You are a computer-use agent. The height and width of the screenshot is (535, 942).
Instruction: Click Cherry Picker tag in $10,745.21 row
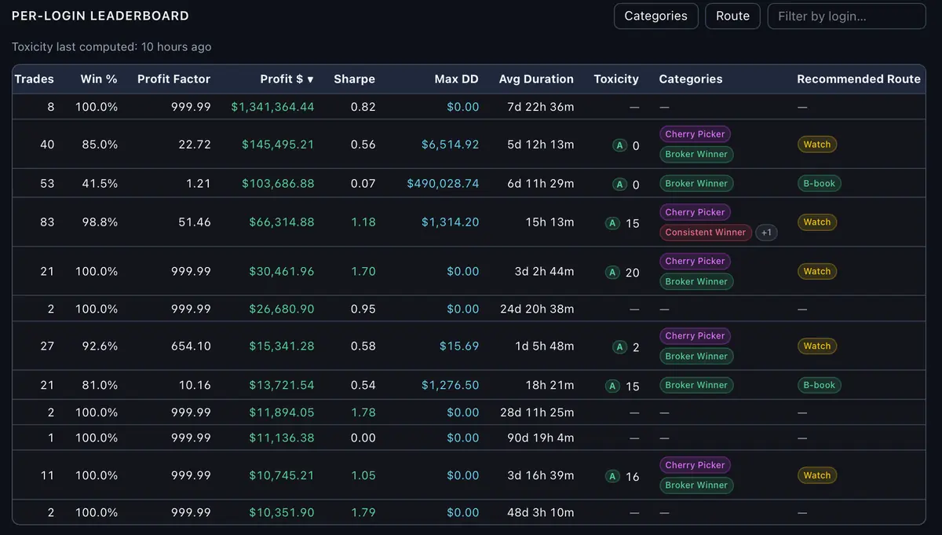pos(696,465)
